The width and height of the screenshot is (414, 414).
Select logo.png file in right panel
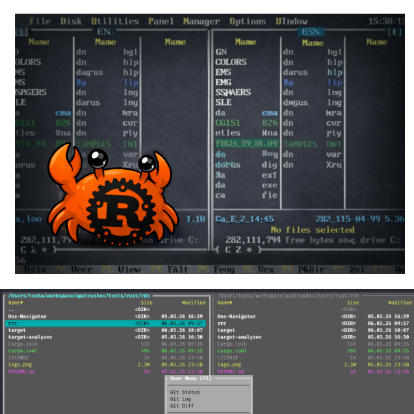pyautogui.click(x=313, y=365)
